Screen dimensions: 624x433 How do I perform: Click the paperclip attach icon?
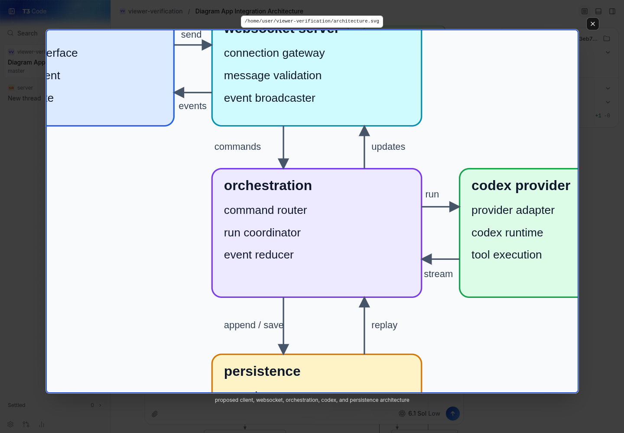pyautogui.click(x=155, y=414)
